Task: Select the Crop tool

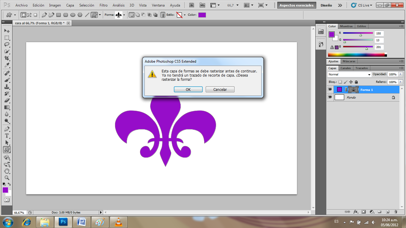Action: [x=7, y=58]
